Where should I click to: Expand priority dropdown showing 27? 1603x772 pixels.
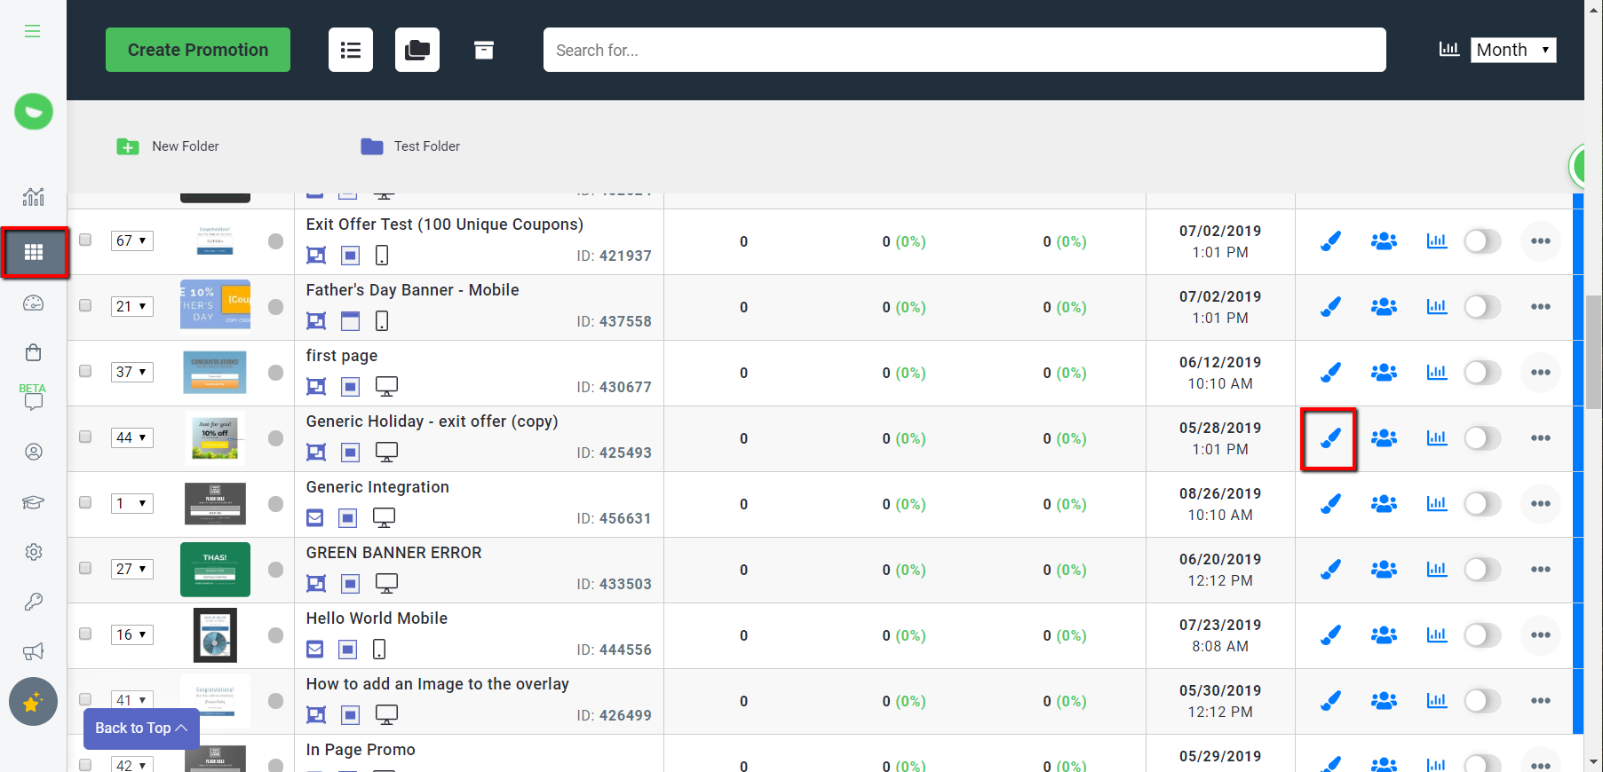[x=132, y=569]
